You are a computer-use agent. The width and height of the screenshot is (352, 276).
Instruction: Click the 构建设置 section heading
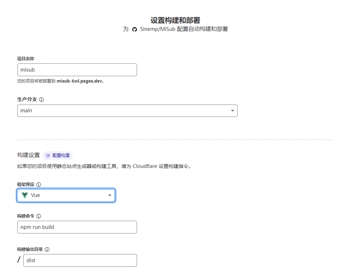pyautogui.click(x=29, y=155)
